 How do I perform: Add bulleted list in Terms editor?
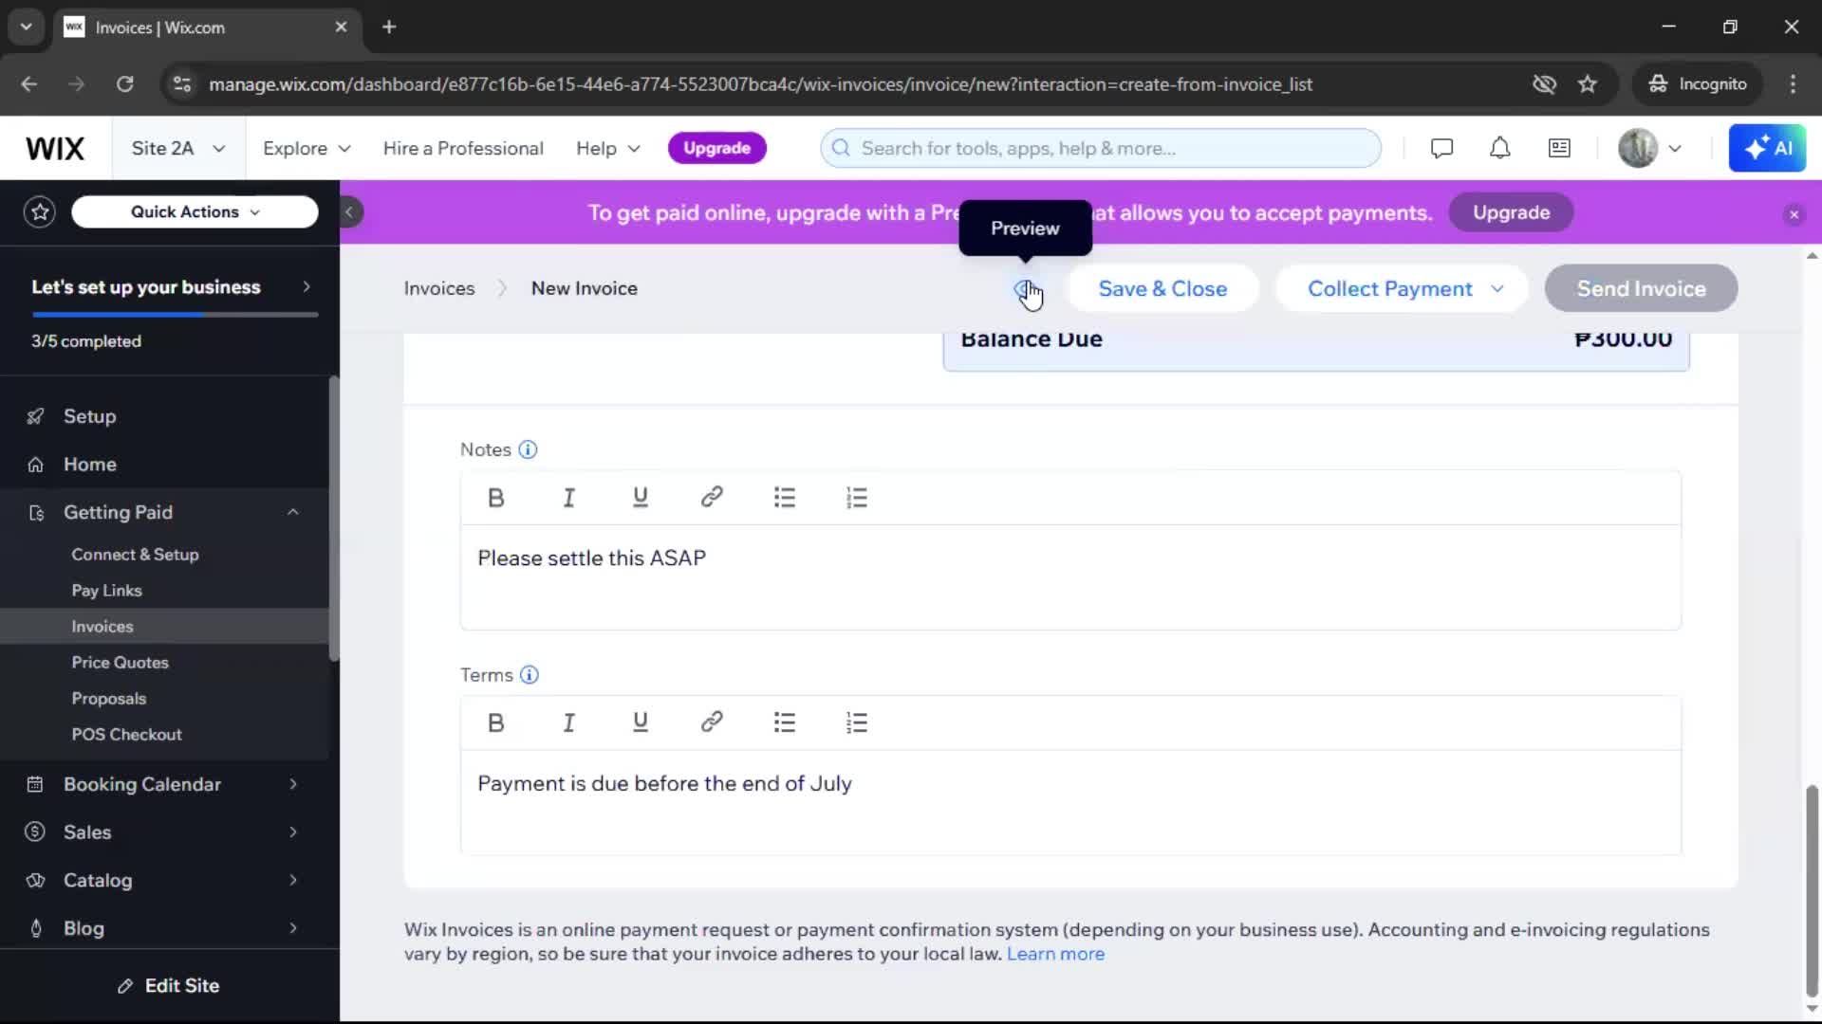[784, 723]
